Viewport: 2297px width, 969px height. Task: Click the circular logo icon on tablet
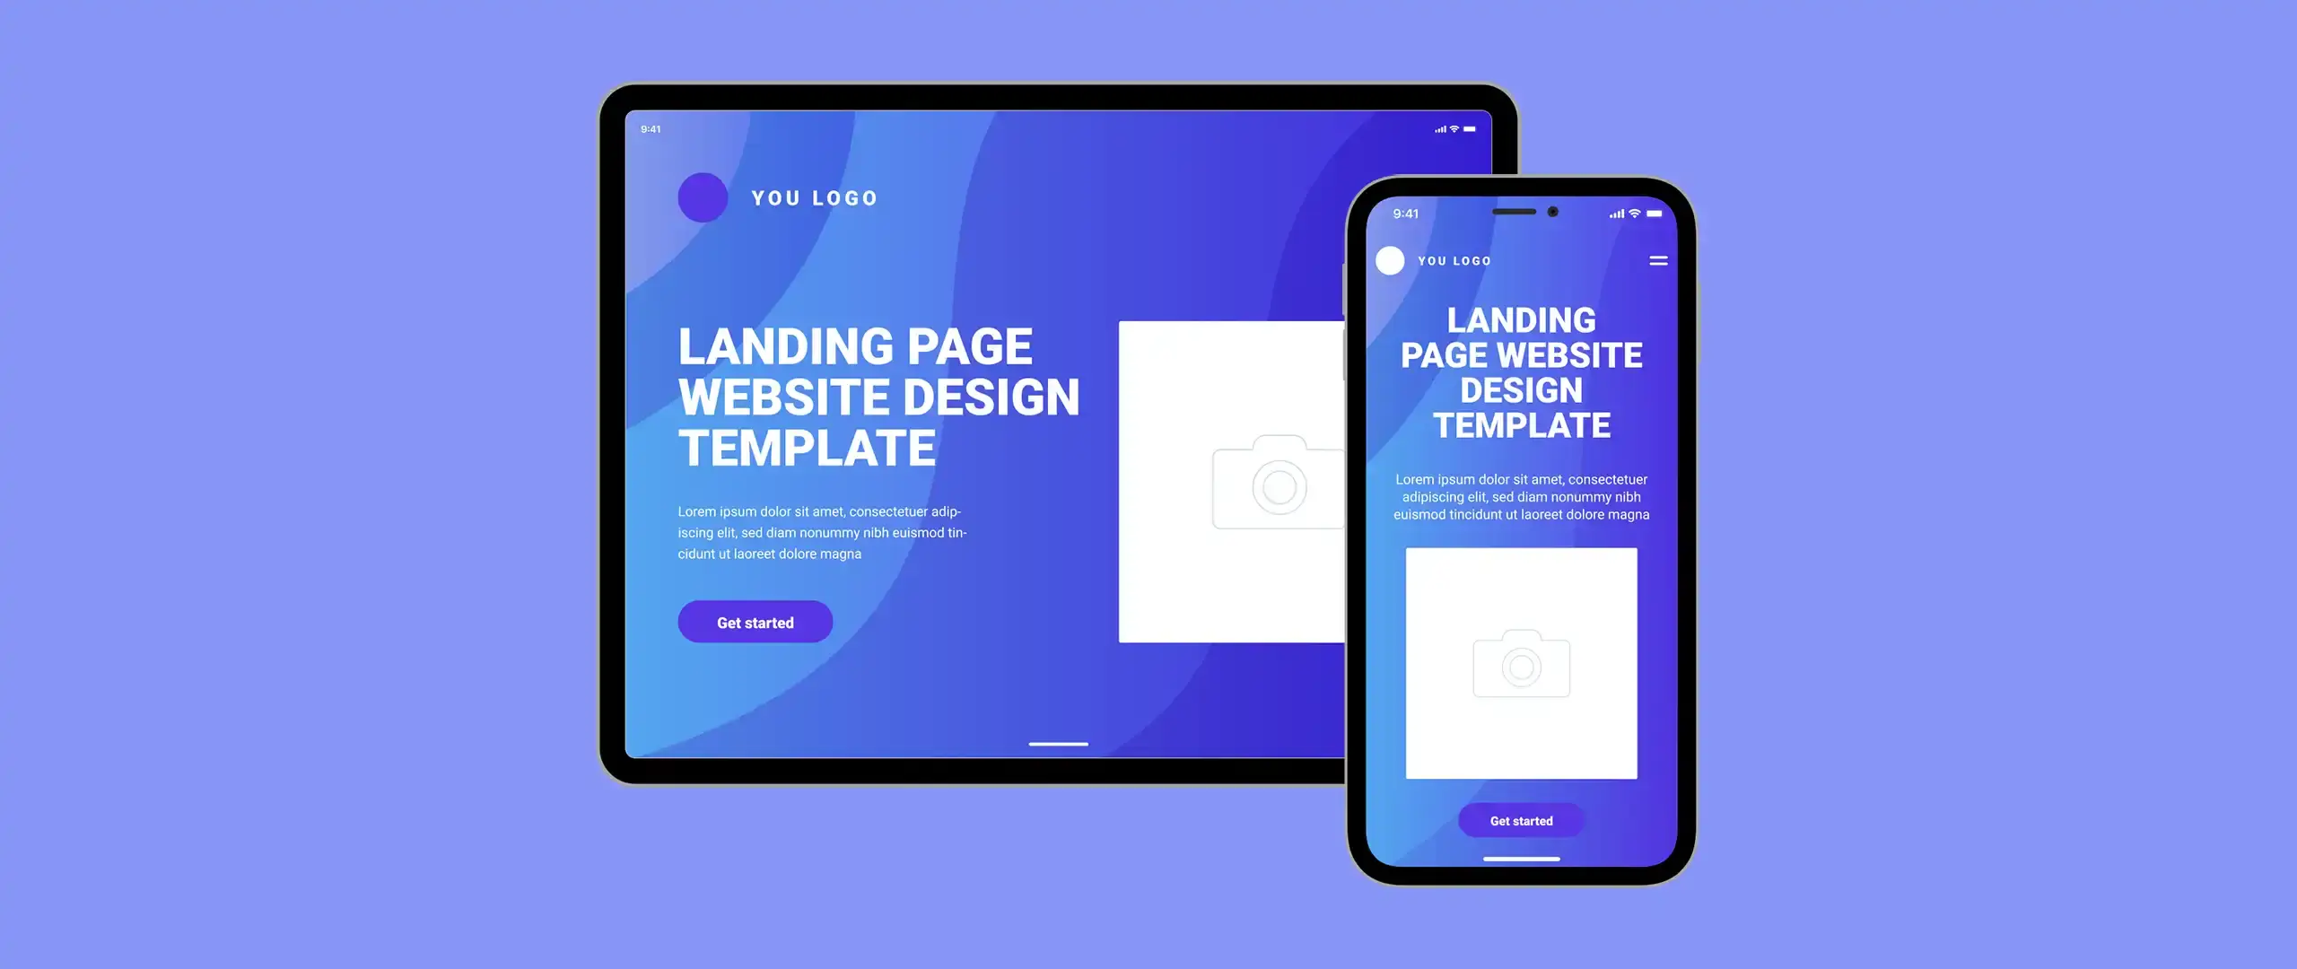tap(699, 196)
